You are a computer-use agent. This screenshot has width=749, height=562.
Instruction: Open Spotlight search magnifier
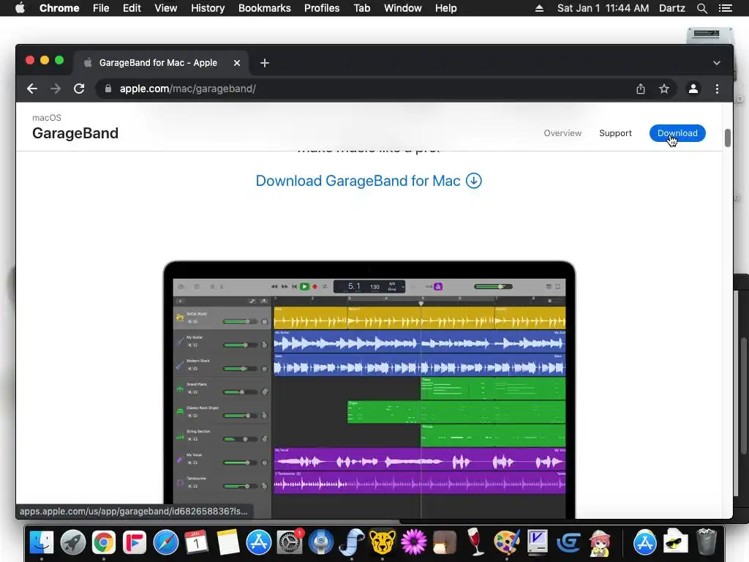coord(701,8)
